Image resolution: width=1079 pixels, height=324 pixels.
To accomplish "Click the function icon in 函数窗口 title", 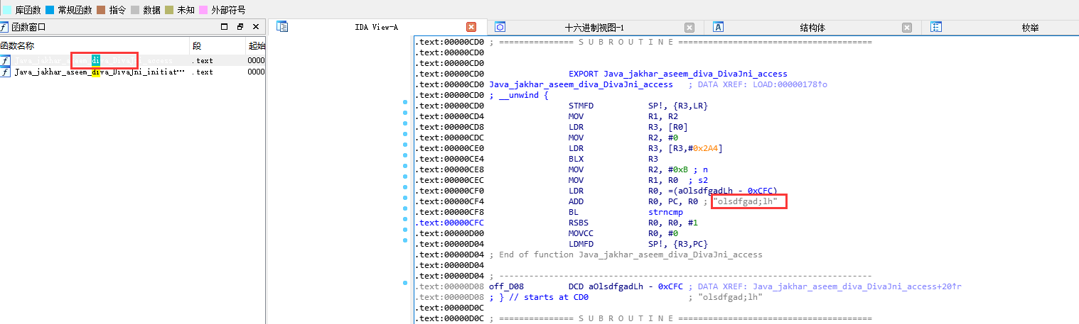I will tap(4, 27).
